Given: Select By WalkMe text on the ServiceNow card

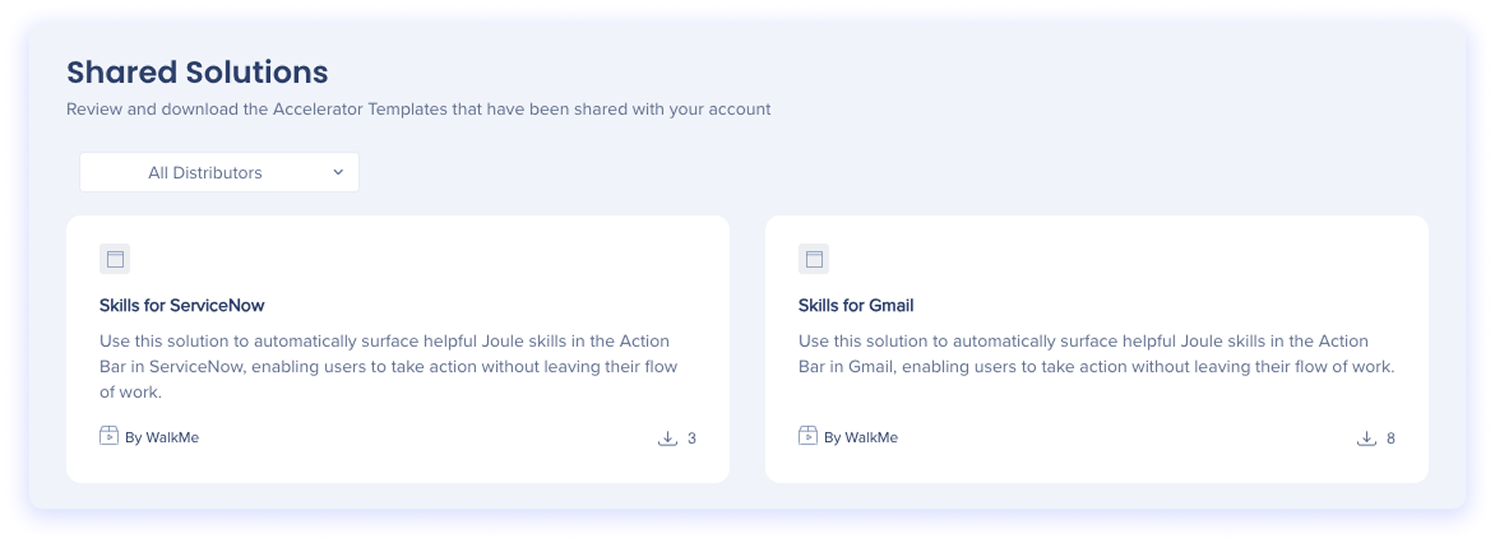Looking at the screenshot, I should click(162, 438).
